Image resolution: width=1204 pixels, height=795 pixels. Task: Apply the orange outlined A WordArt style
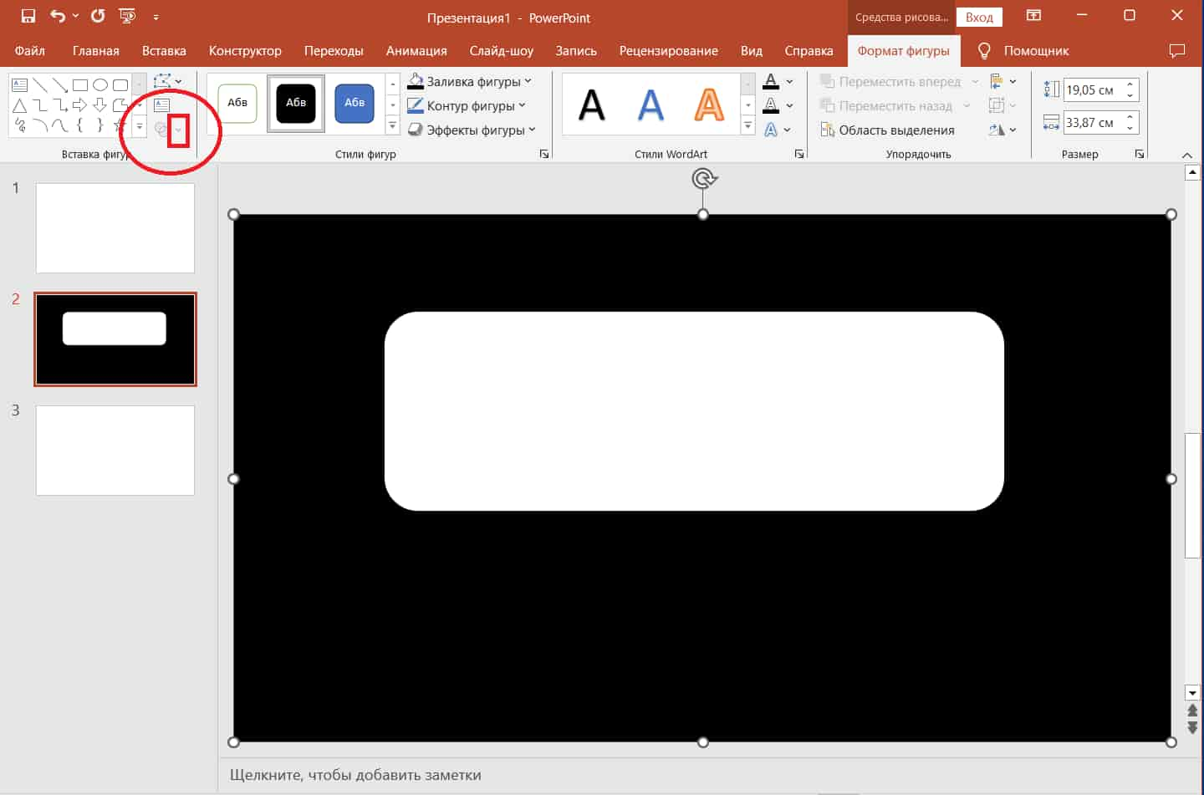pos(709,104)
